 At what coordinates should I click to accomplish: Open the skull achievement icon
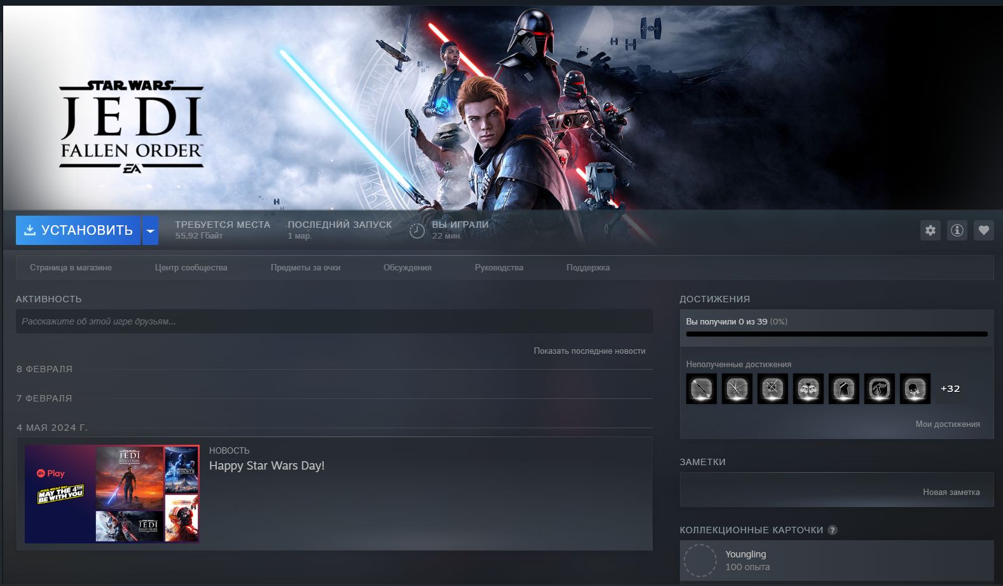(x=915, y=389)
